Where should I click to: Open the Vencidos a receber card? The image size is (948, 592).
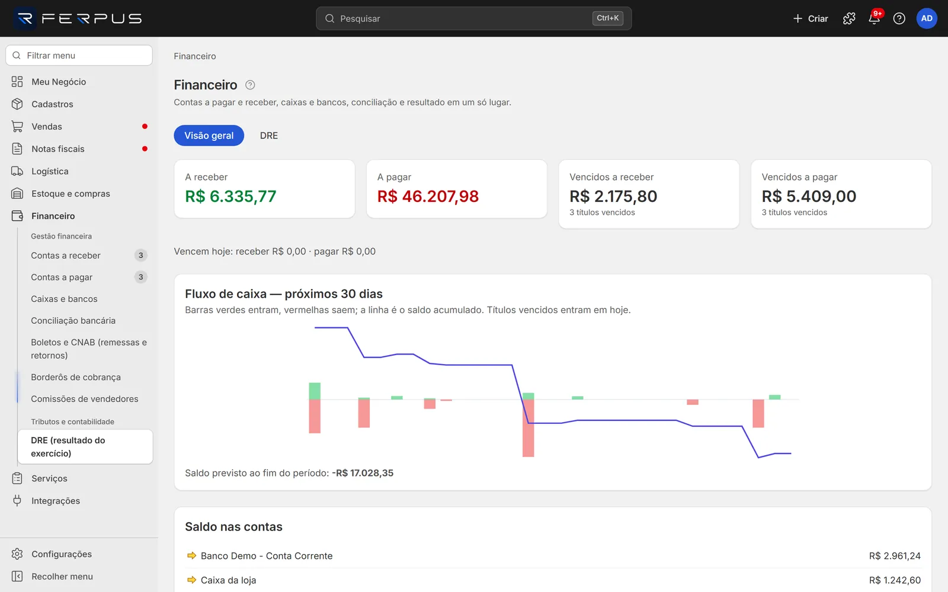649,194
